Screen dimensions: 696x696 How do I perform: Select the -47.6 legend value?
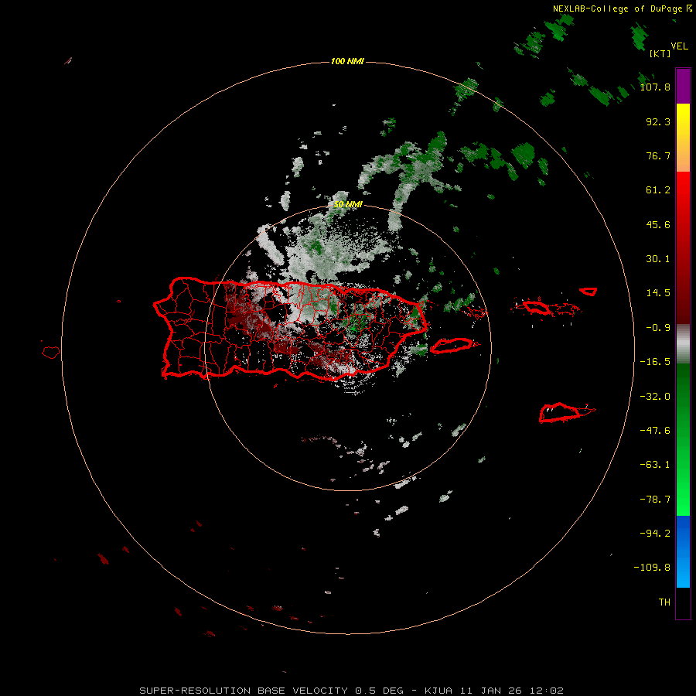coord(655,431)
